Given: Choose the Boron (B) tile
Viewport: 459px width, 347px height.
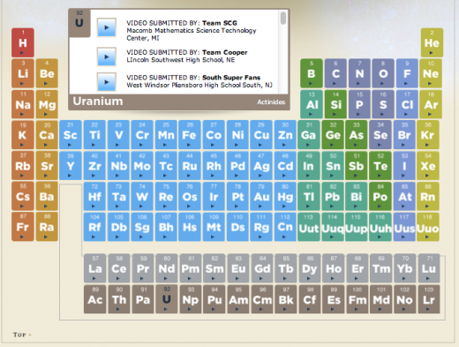Looking at the screenshot, I should click(312, 73).
